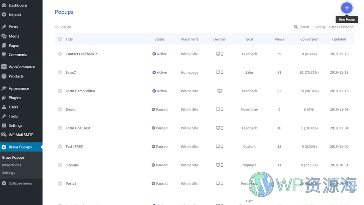The width and height of the screenshot is (364, 205).
Task: Go to Plugins in the sidebar
Action: [15, 98]
